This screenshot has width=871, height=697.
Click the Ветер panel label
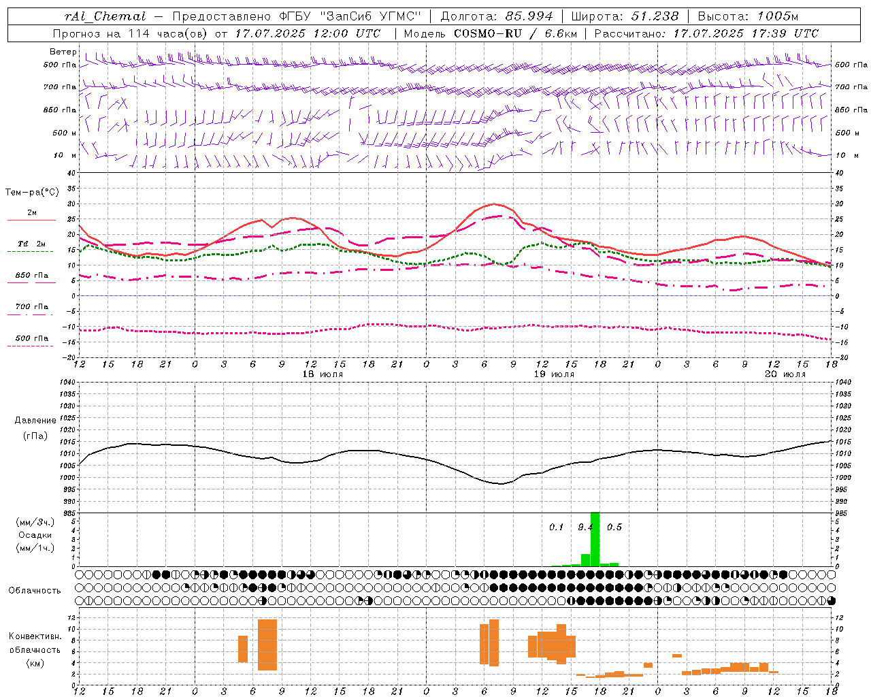pos(63,52)
